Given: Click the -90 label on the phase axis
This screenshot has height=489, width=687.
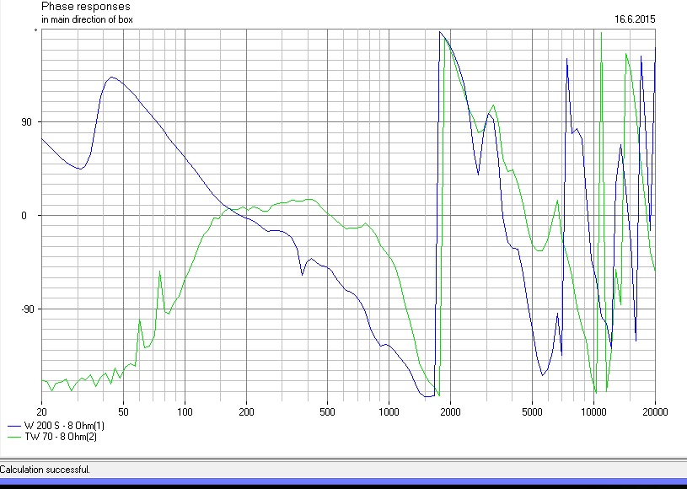Looking at the screenshot, I should click(27, 309).
